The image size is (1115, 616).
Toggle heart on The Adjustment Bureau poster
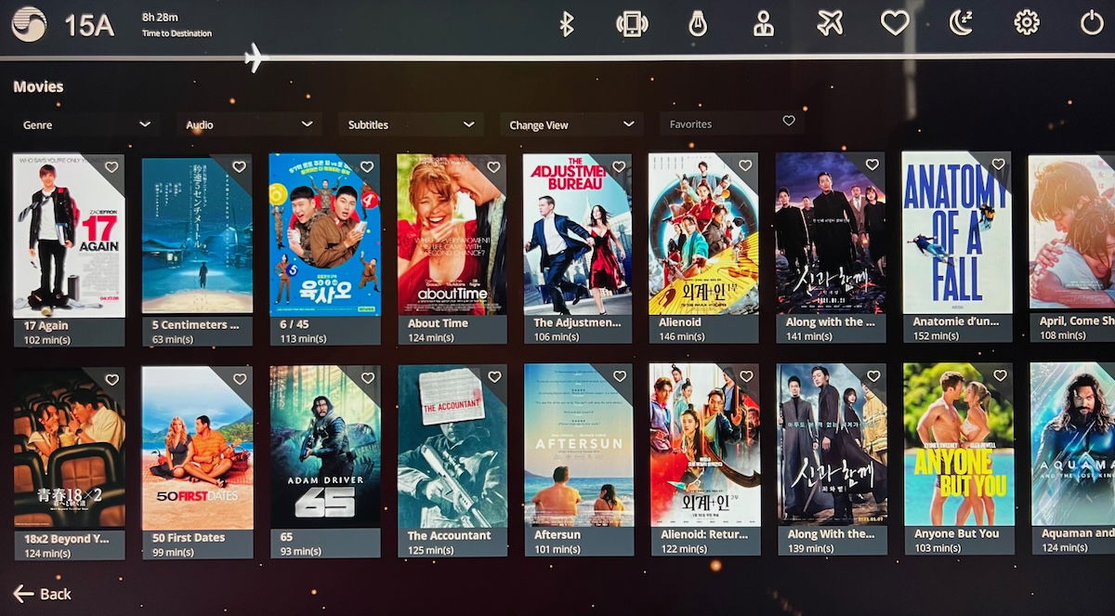click(x=618, y=166)
